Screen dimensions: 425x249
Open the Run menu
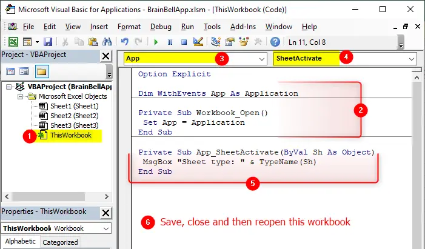click(187, 27)
